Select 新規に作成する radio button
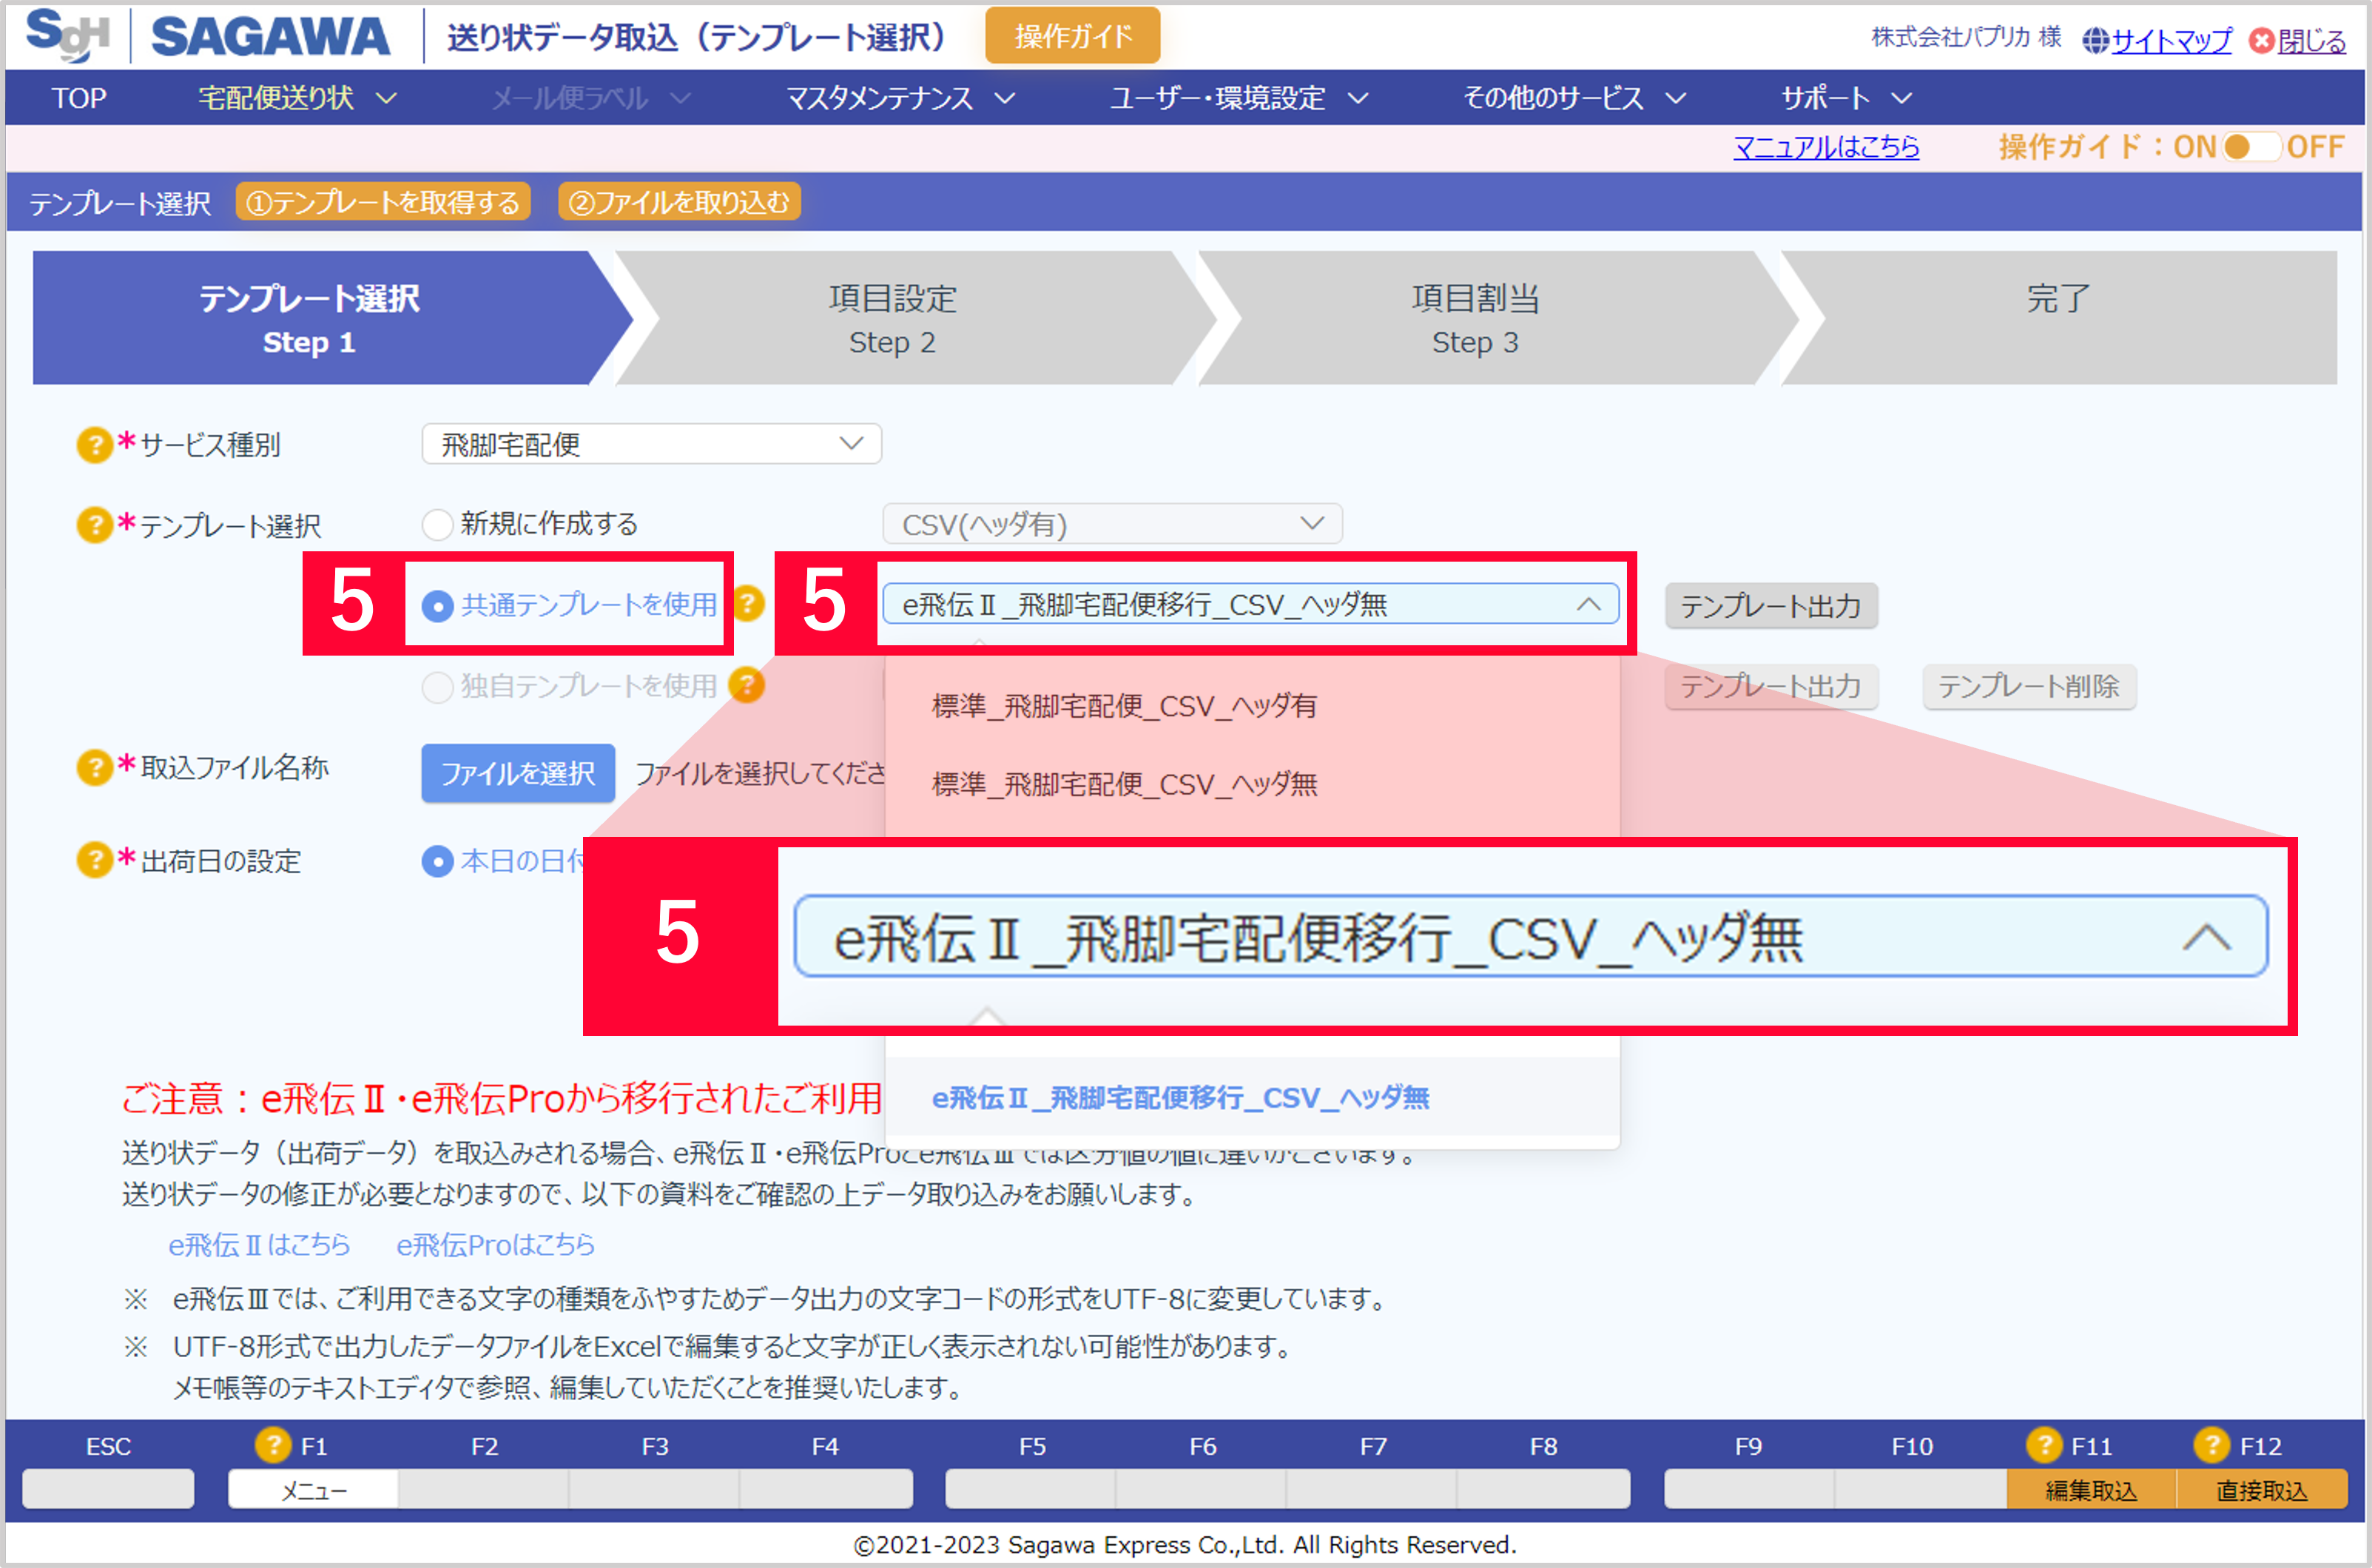The image size is (2372, 1568). (x=437, y=525)
